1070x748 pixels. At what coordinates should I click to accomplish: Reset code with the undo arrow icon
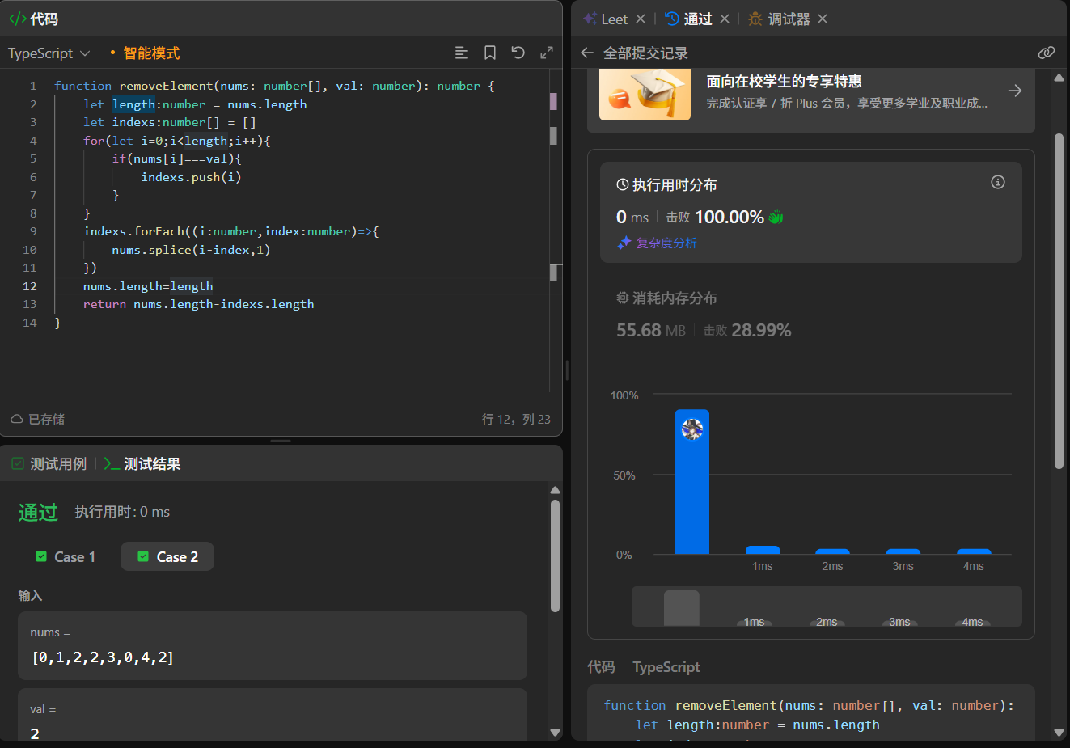pos(518,53)
